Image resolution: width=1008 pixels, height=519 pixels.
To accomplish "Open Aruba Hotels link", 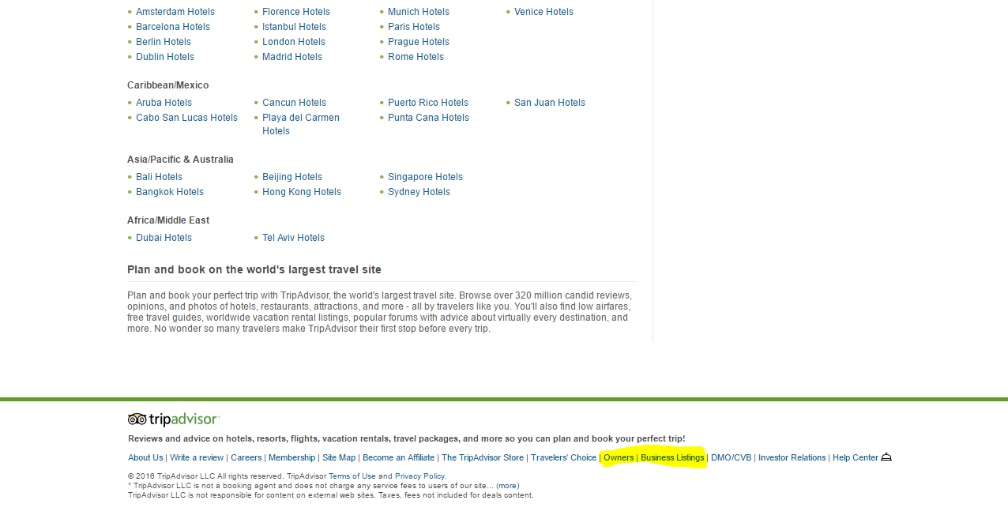I will point(164,103).
